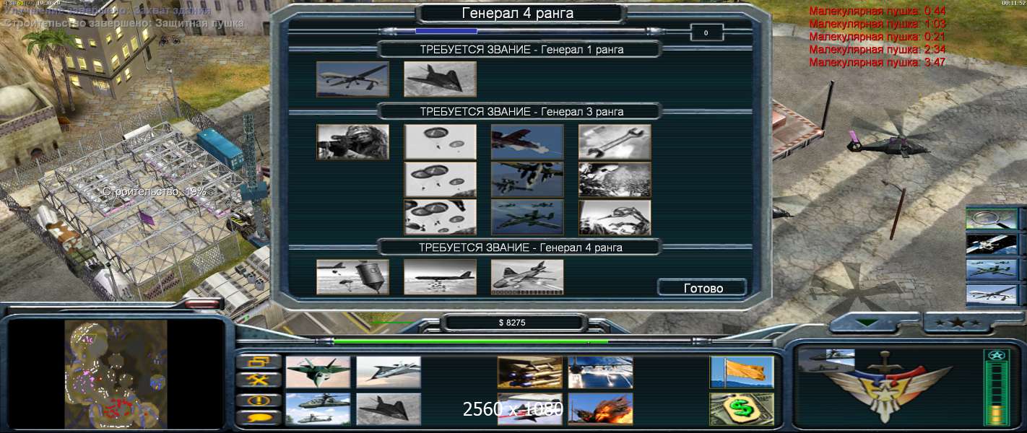This screenshot has height=433, width=1027.
Task: Build the Comanche helicopter from the airfield
Action: 318,408
